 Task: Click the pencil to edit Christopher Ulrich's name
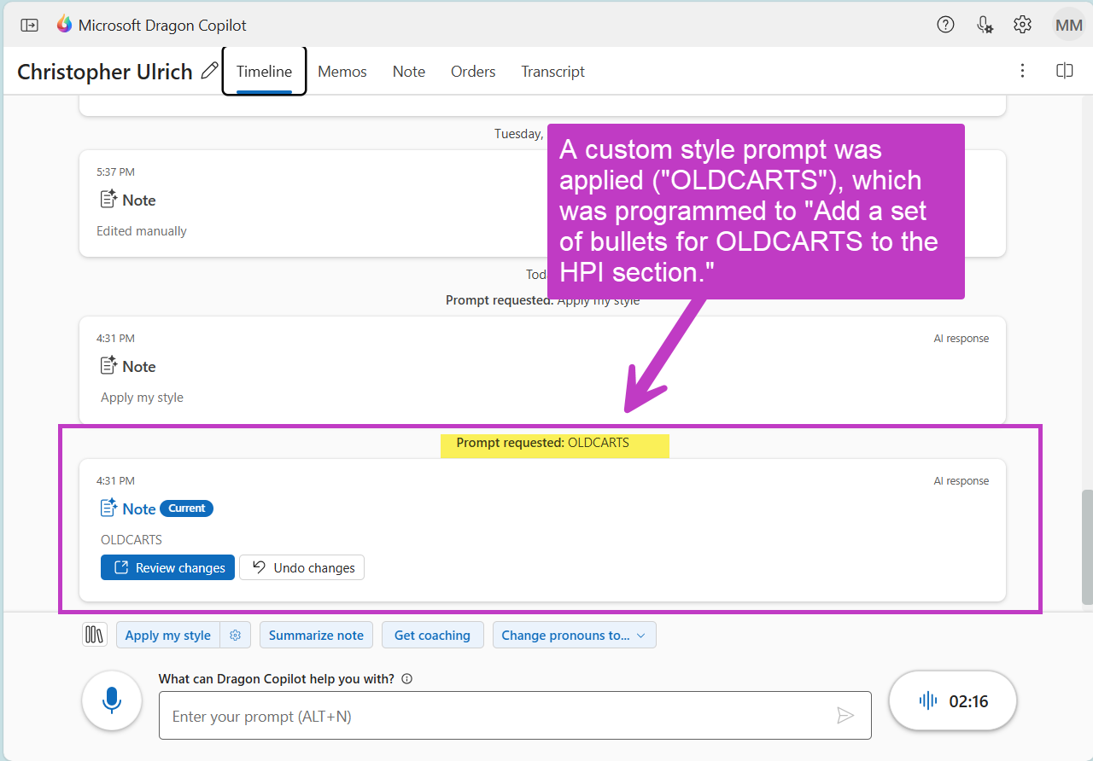(208, 71)
